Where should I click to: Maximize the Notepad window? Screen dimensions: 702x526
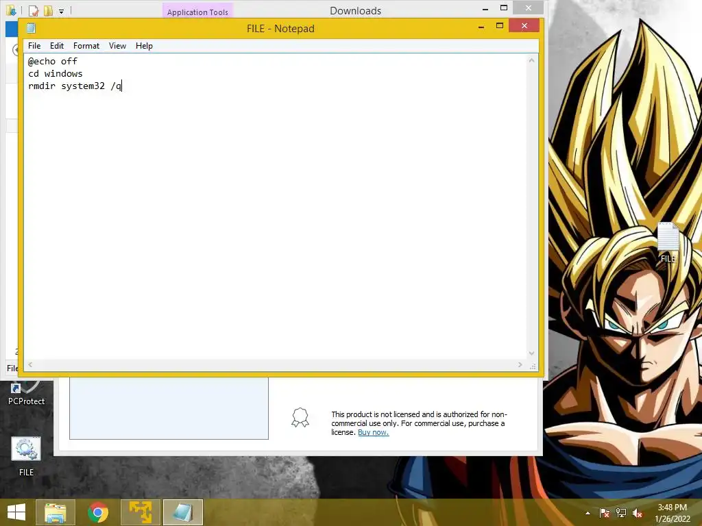(500, 26)
